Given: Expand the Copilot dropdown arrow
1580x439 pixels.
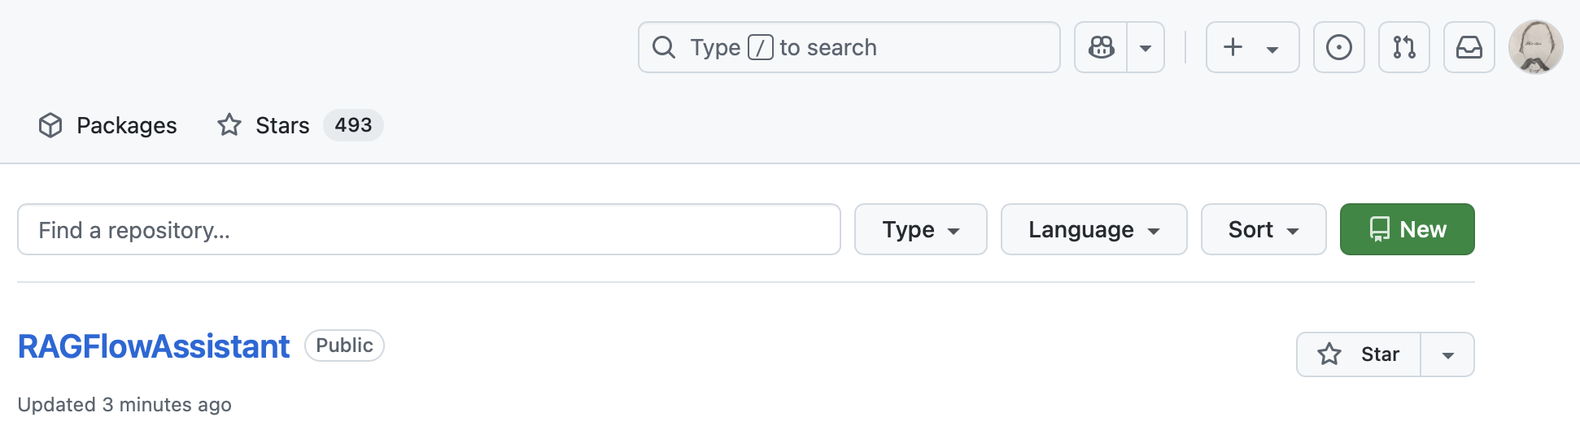Looking at the screenshot, I should tap(1146, 48).
